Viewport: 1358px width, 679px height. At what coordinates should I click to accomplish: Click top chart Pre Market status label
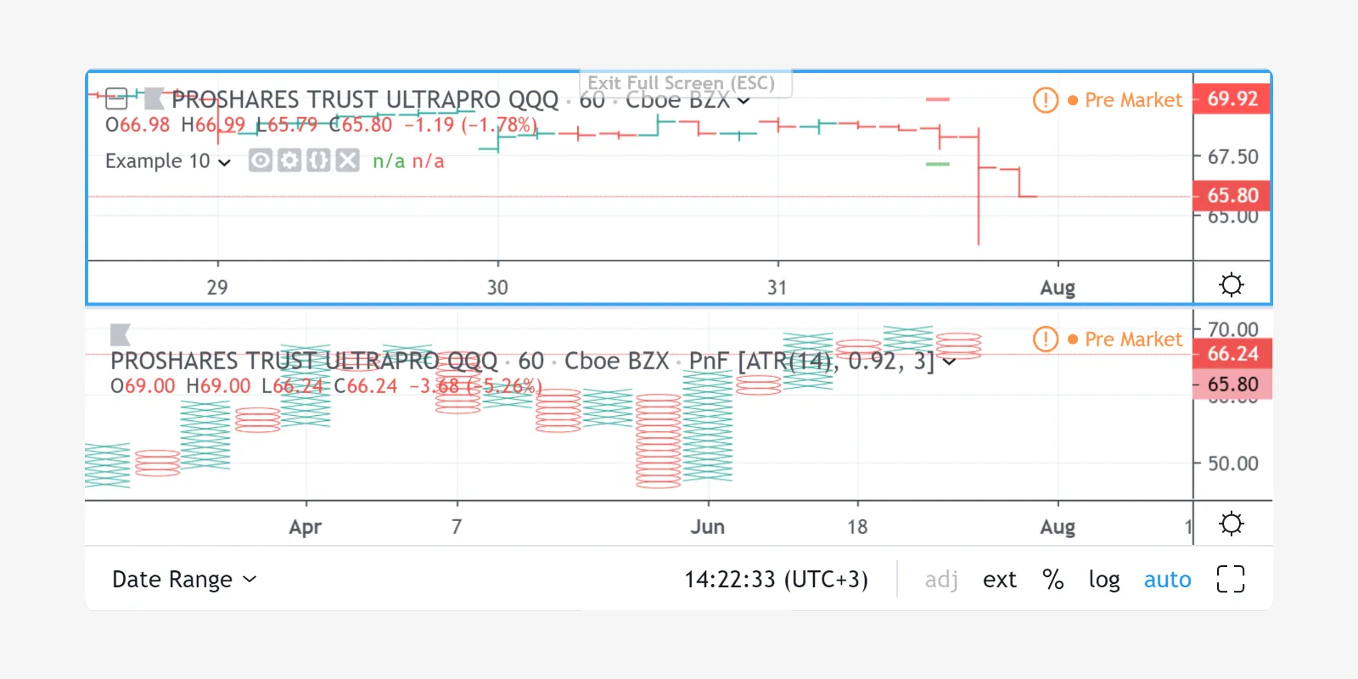point(1133,100)
